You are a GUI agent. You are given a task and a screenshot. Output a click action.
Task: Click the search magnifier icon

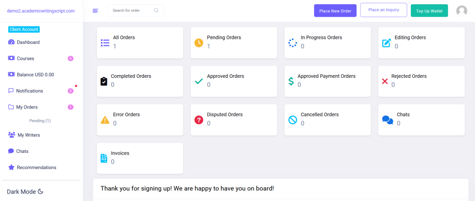coord(156,10)
